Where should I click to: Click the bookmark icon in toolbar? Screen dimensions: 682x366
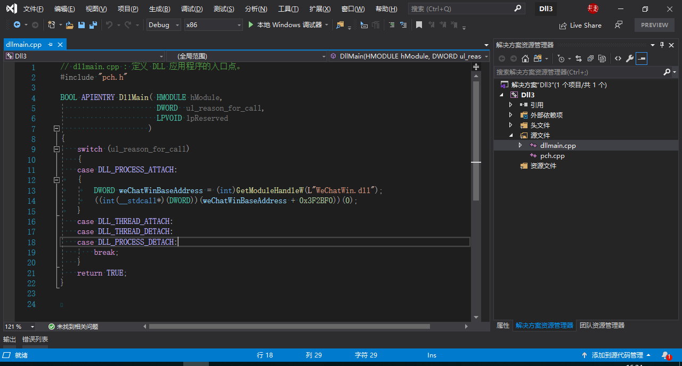419,25
